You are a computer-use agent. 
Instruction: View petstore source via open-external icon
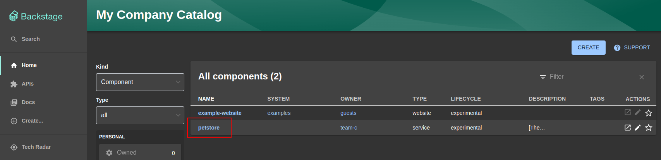click(x=628, y=128)
